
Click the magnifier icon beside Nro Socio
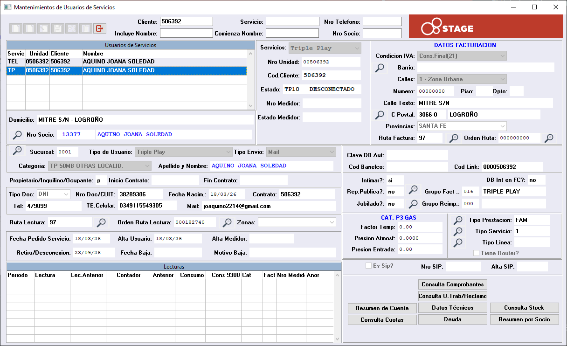pos(17,135)
